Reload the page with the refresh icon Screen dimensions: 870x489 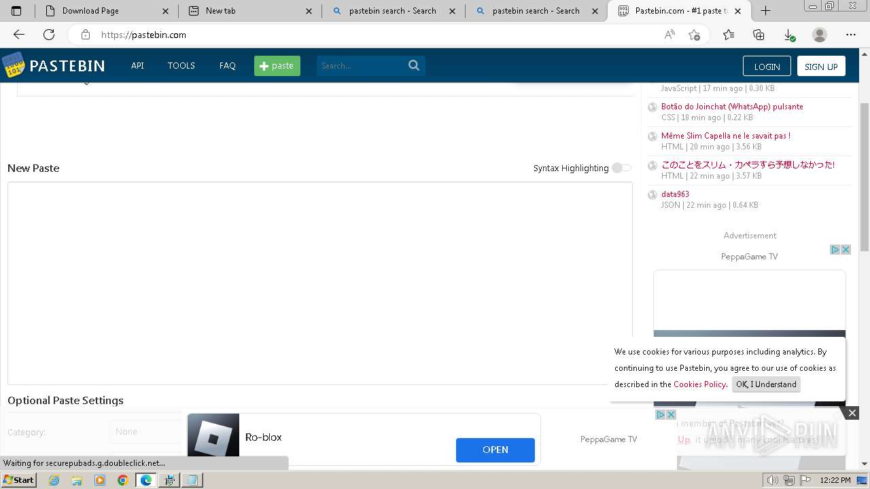pos(49,35)
